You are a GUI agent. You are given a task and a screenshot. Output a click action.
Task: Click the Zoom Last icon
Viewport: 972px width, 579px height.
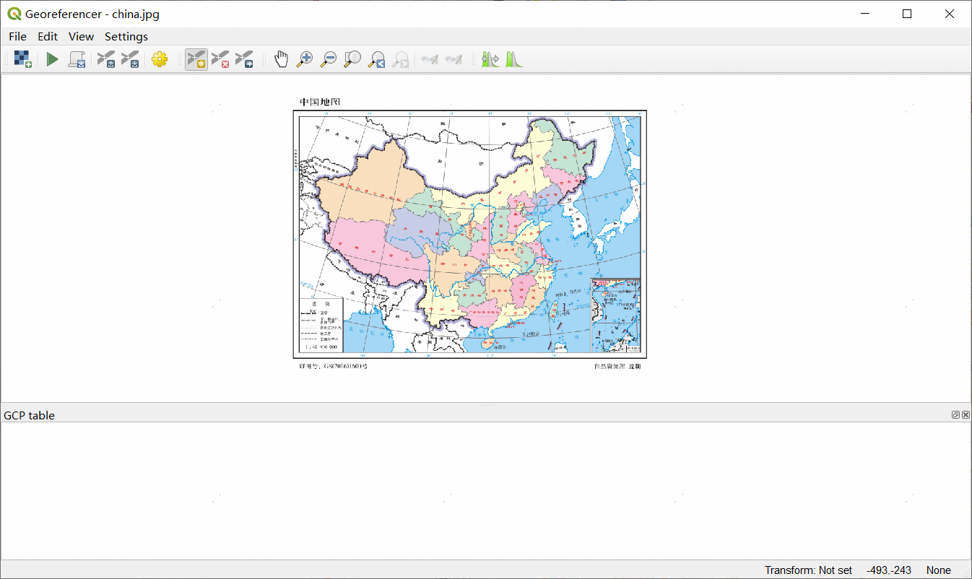pos(376,59)
